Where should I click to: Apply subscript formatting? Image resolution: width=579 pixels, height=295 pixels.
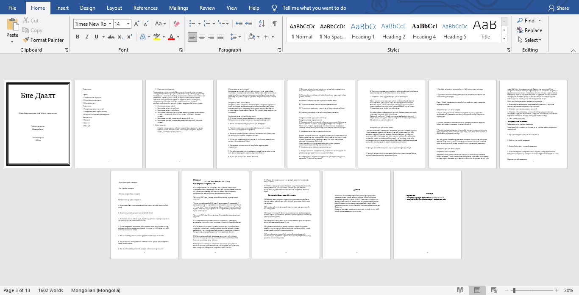coord(121,37)
